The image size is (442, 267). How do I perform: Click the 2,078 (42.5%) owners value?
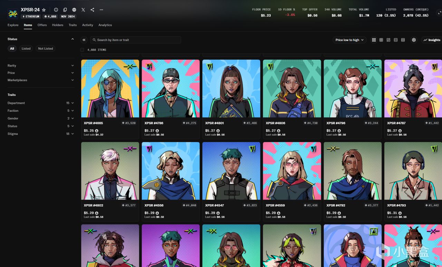(416, 16)
